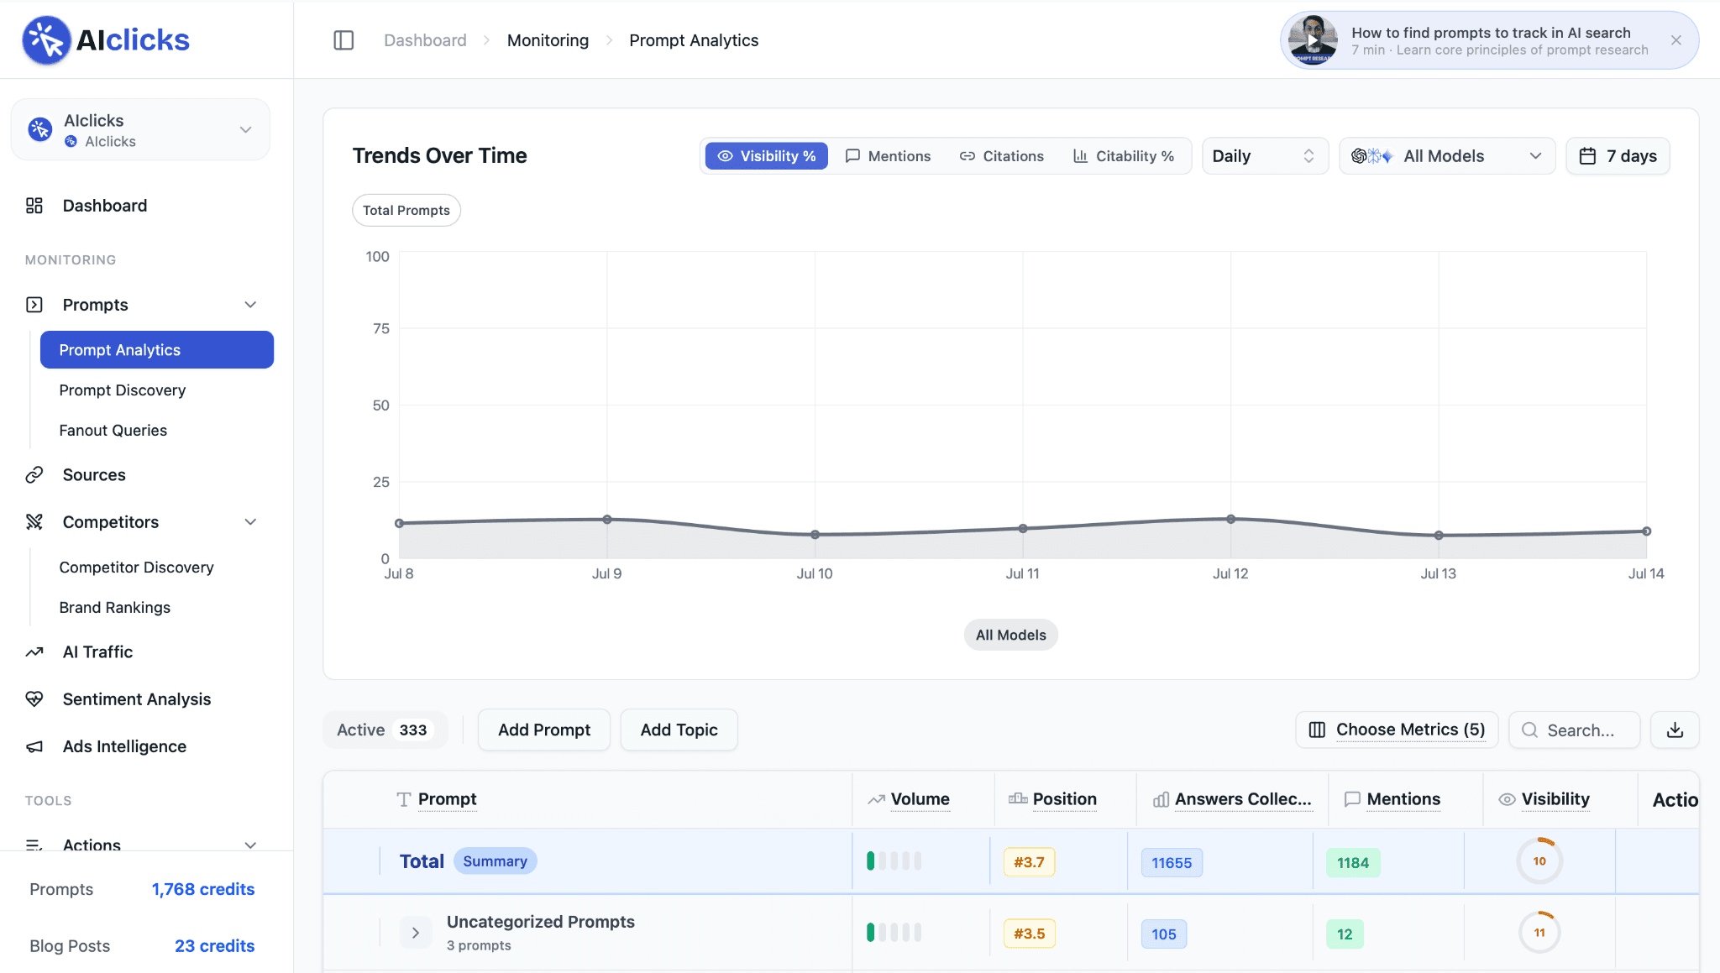This screenshot has height=973, width=1720.
Task: Expand the Uncategorized Prompts row
Action: pyautogui.click(x=416, y=933)
